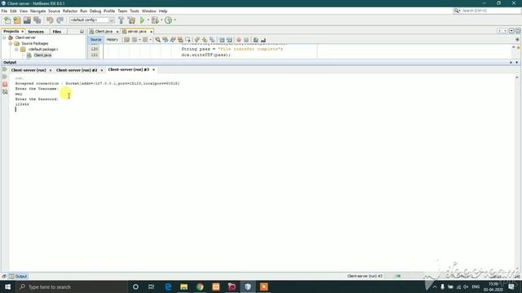Open the Window menu
Image resolution: width=522 pixels, height=293 pixels.
click(x=148, y=11)
